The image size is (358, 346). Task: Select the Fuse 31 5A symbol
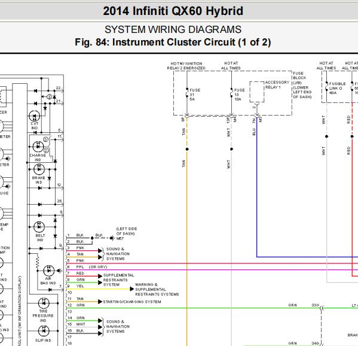187,93
